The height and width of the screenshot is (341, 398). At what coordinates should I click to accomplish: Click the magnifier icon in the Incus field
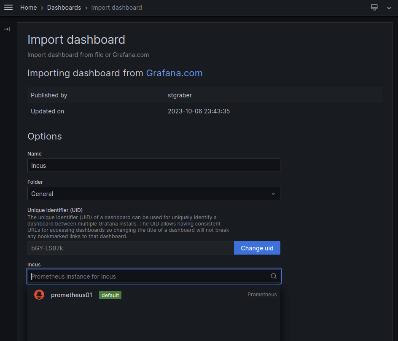pyautogui.click(x=273, y=276)
